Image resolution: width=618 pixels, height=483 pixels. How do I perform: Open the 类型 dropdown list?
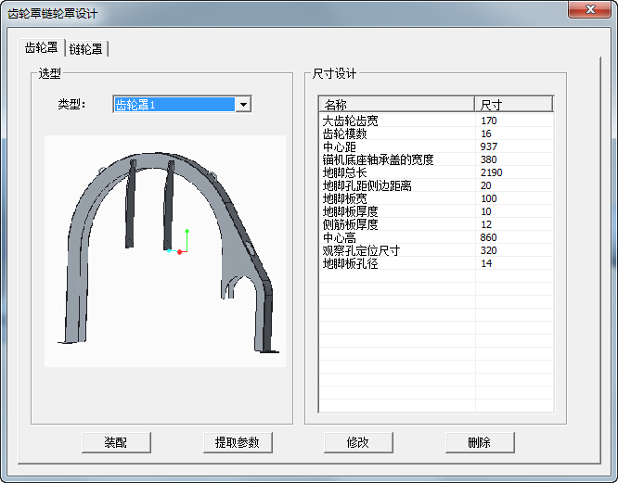(x=243, y=105)
